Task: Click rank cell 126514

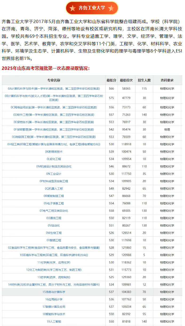Action: coord(126,233)
